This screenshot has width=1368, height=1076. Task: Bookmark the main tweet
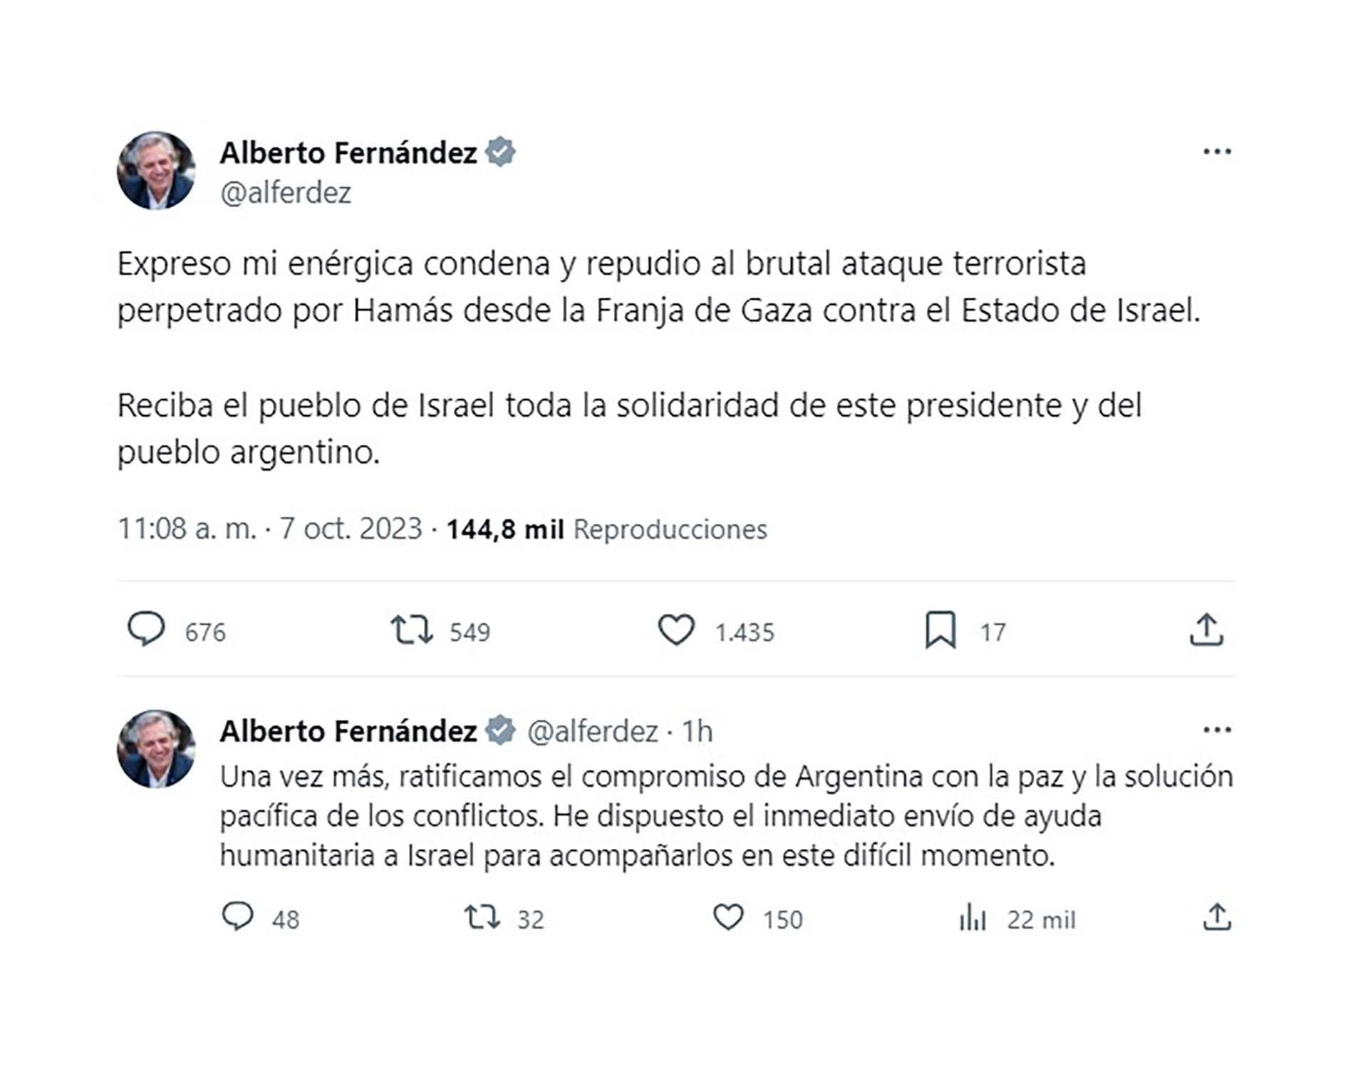940,630
